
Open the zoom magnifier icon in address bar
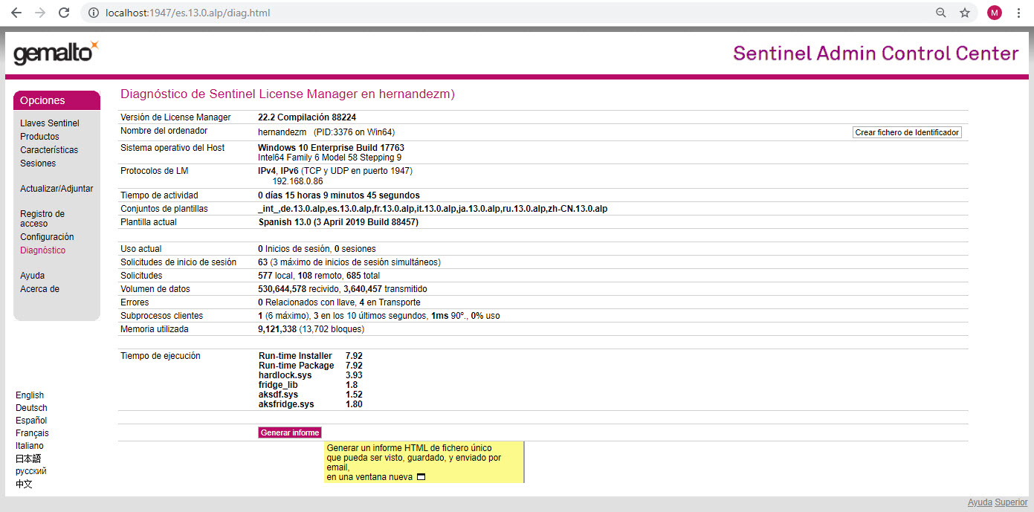[x=941, y=13]
